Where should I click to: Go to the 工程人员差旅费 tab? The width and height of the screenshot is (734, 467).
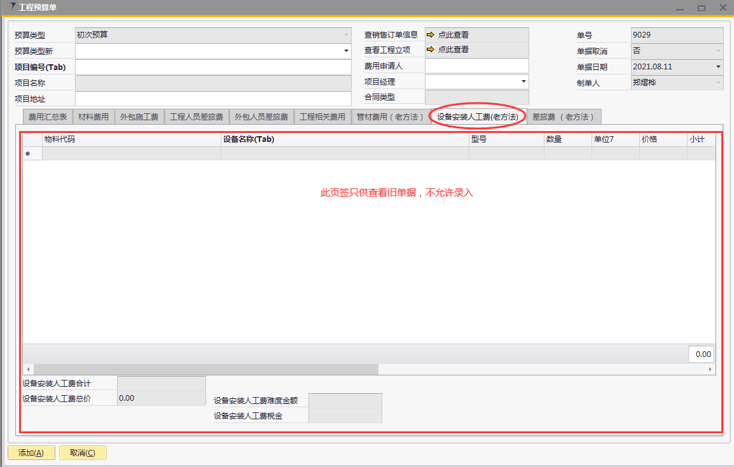pyautogui.click(x=197, y=117)
